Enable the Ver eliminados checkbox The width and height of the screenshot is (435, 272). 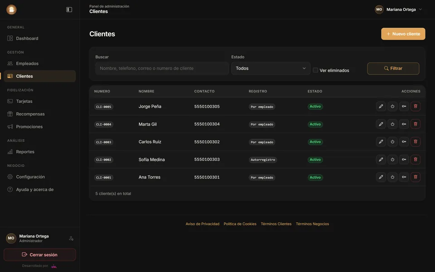click(315, 70)
